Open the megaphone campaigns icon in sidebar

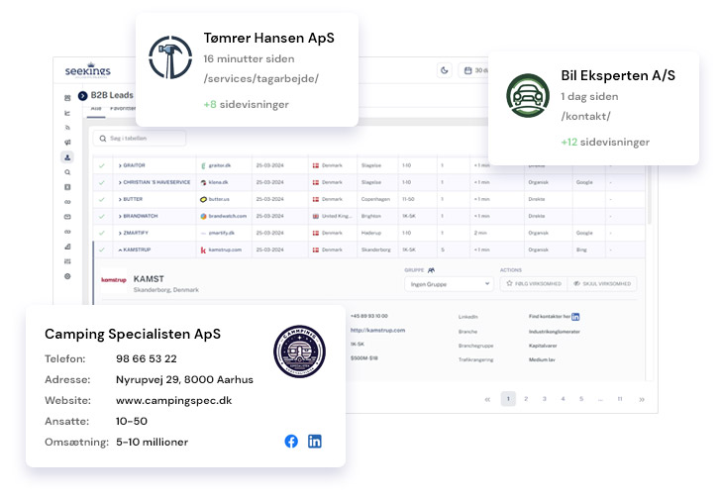pos(67,143)
